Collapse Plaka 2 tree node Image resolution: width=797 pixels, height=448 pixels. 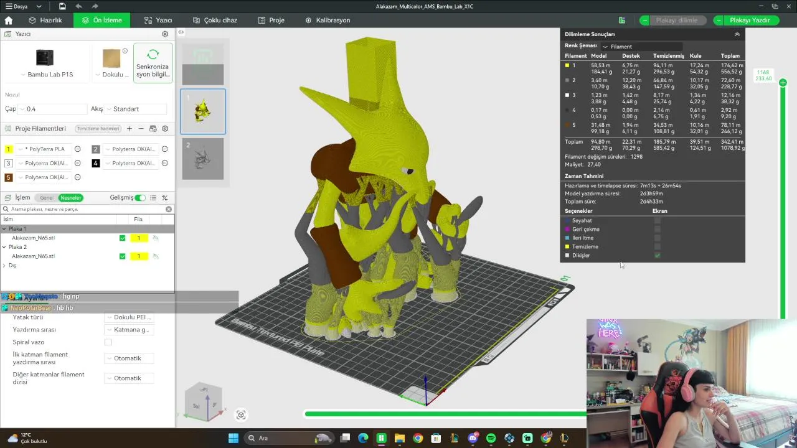click(4, 247)
